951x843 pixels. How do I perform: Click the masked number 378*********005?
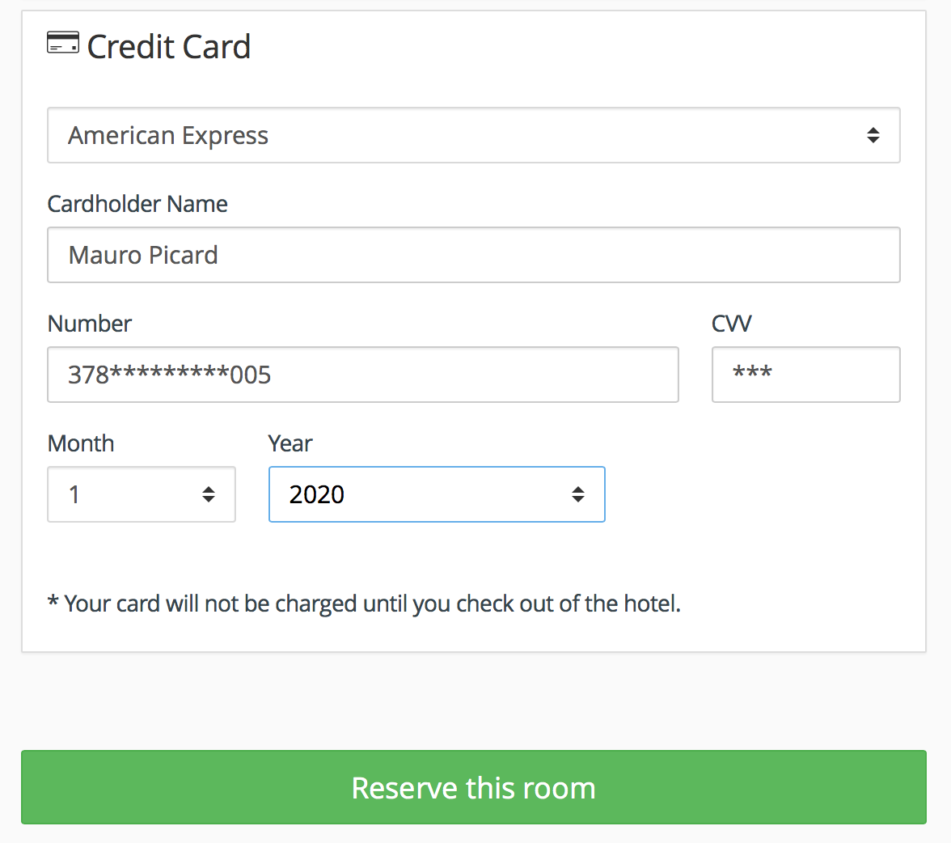coord(169,375)
